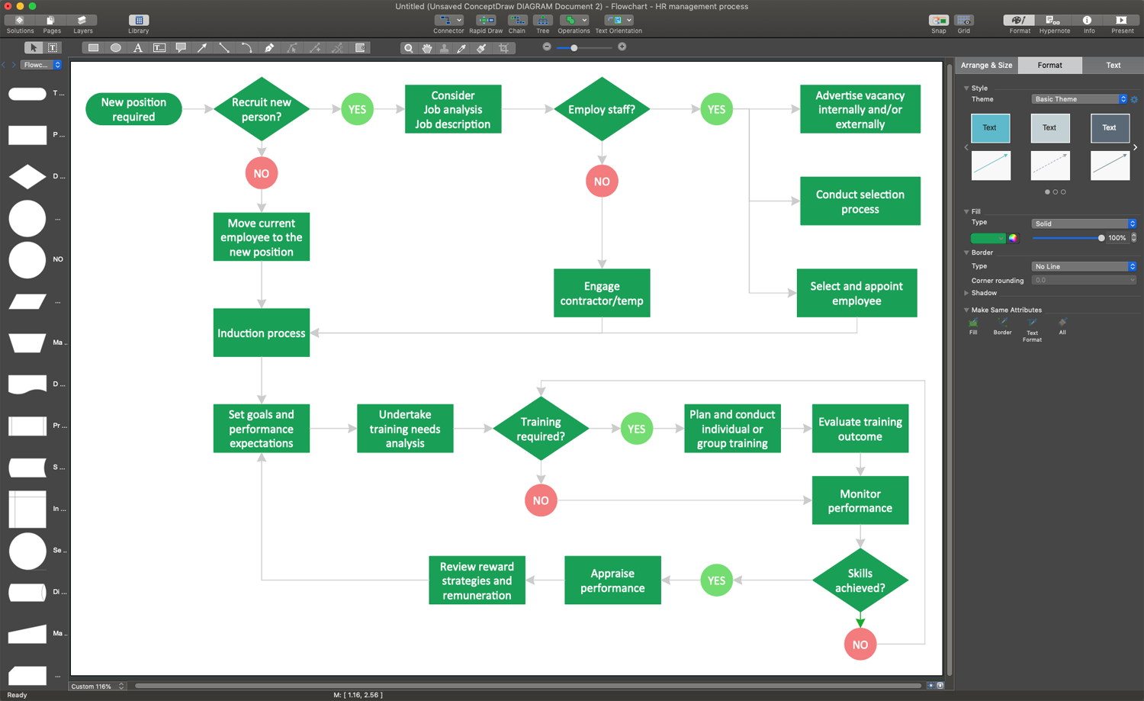Select the Arc tool
The height and width of the screenshot is (701, 1144).
click(x=246, y=47)
